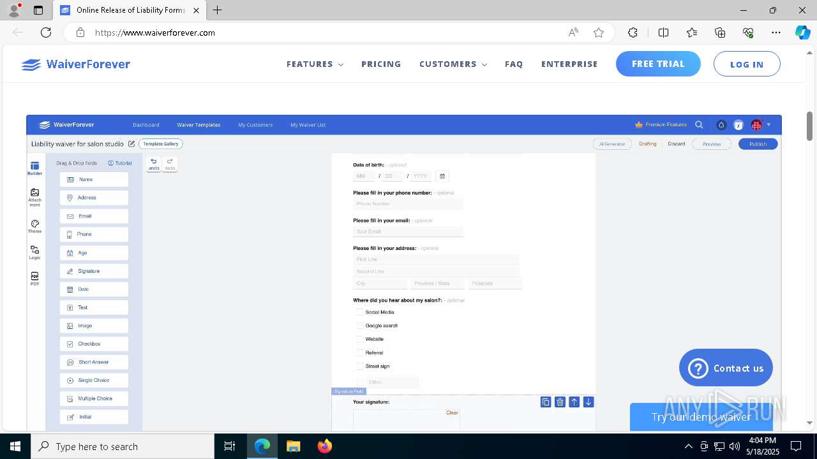
Task: Click the Phone Number input field
Action: click(x=408, y=204)
